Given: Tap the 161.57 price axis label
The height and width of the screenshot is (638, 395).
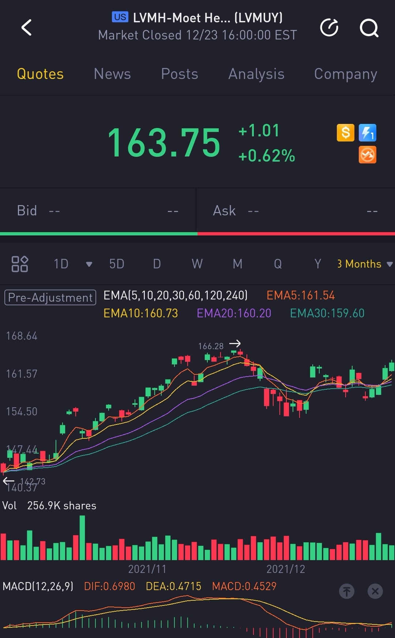Looking at the screenshot, I should pos(22,374).
